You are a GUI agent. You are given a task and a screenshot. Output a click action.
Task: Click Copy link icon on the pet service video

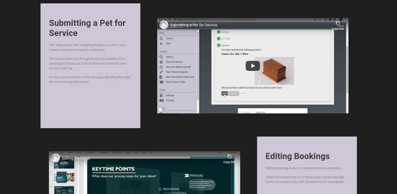point(337,24)
